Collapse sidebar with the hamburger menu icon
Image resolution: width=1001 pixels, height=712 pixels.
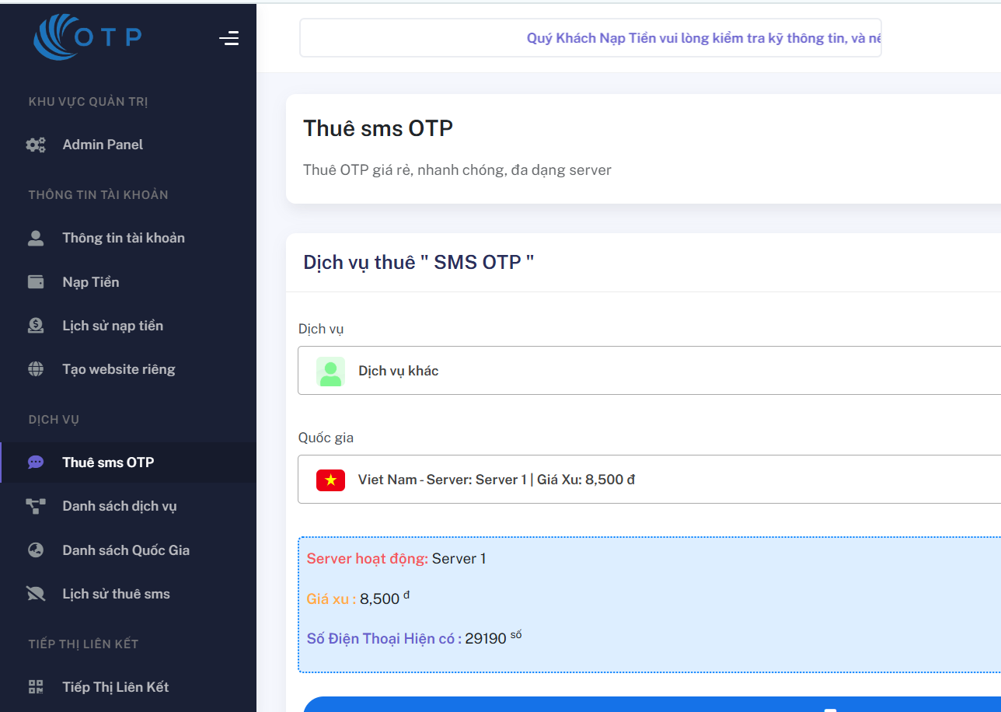228,38
